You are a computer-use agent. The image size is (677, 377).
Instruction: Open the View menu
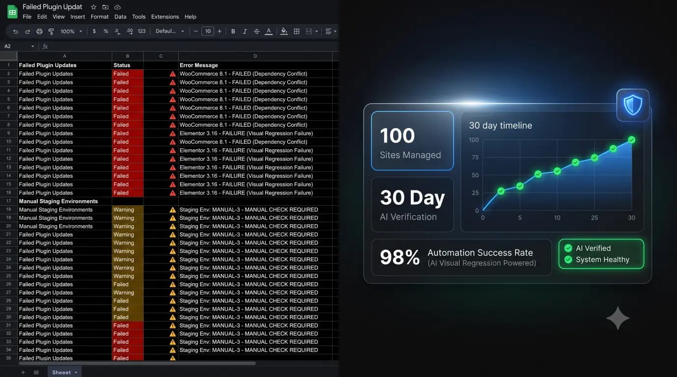[59, 17]
